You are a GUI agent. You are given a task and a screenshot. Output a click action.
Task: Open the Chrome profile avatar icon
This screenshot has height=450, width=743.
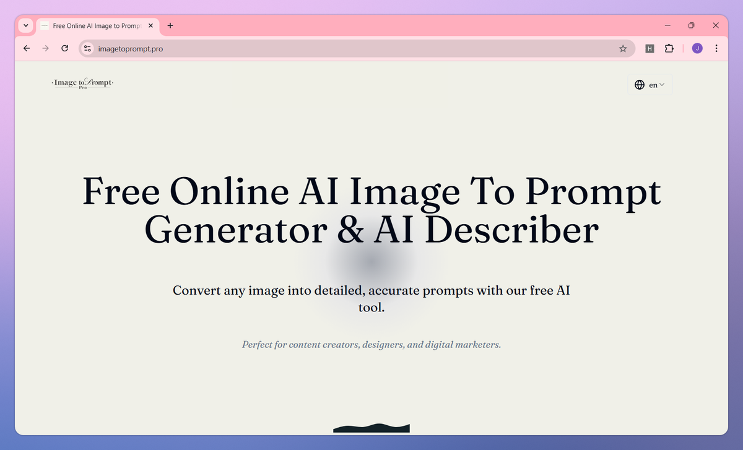tap(697, 48)
